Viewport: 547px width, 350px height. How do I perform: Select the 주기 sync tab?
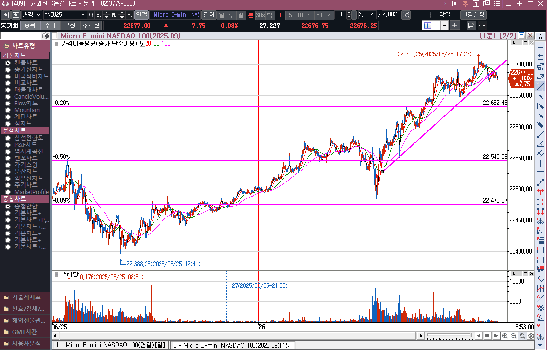(x=50, y=26)
